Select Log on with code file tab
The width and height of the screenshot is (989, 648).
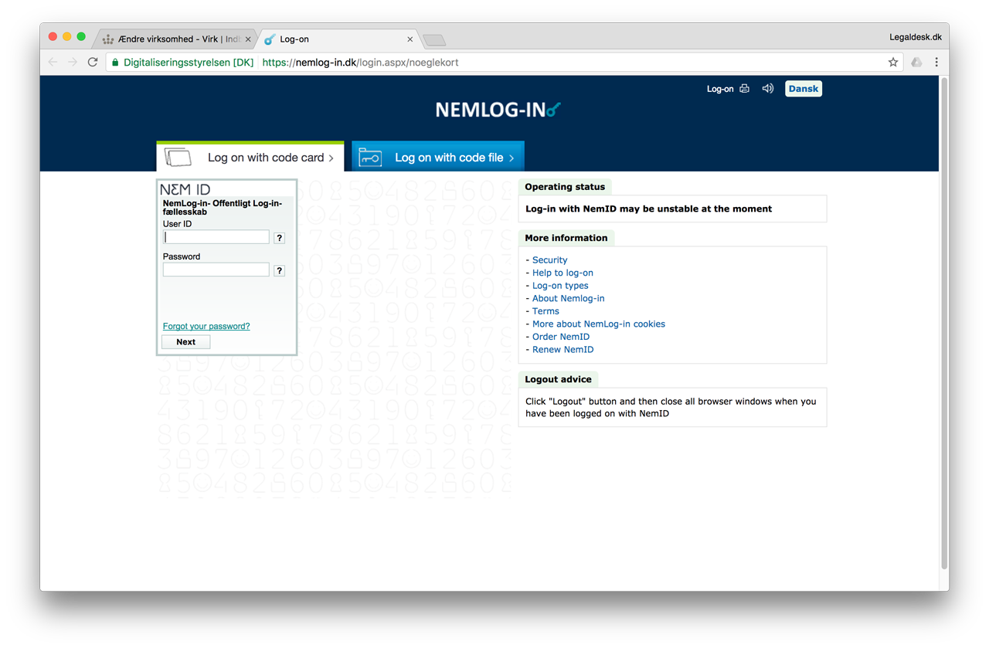[438, 157]
